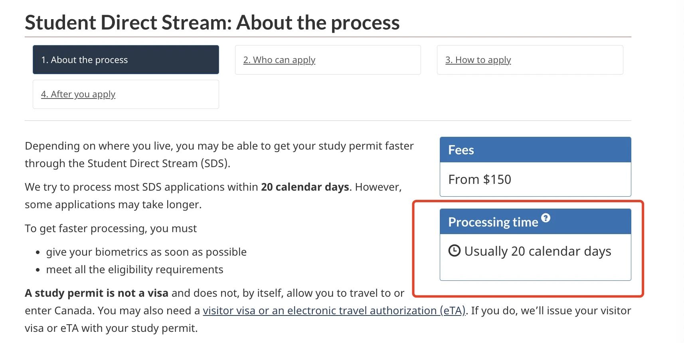The width and height of the screenshot is (684, 343).
Task: Go to the '3. How to apply' tab
Action: pos(530,60)
